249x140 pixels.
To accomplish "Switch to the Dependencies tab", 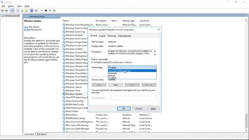I will pos(124,36).
